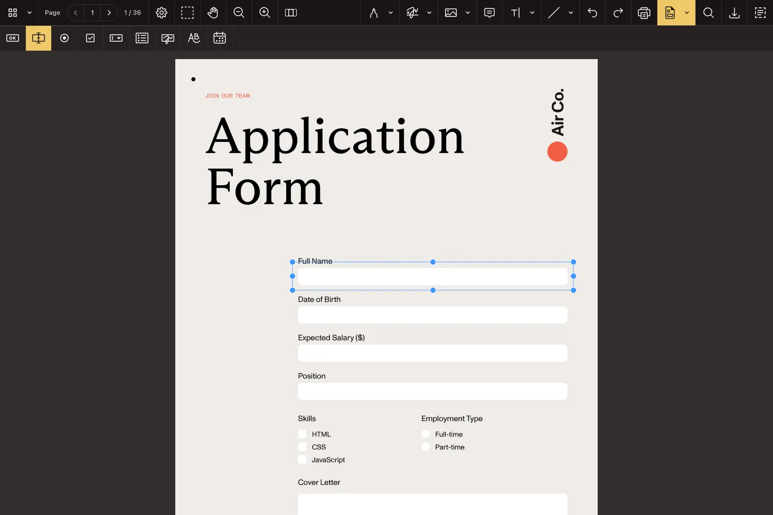The height and width of the screenshot is (515, 773).
Task: Open the thumbnails sidebar grid icon
Action: [x=13, y=13]
